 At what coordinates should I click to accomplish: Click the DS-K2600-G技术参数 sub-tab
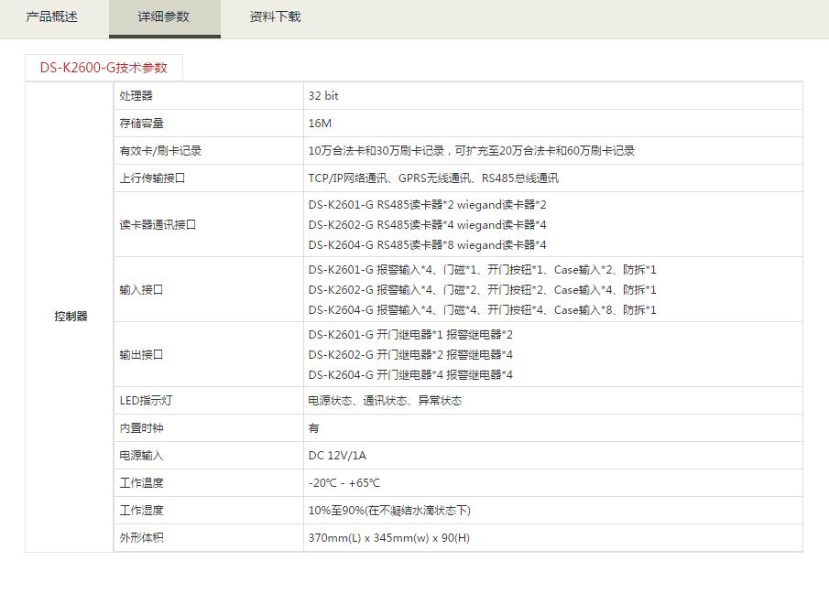tap(104, 68)
